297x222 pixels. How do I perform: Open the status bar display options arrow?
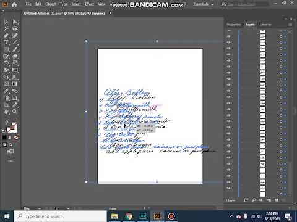[x=144, y=208]
